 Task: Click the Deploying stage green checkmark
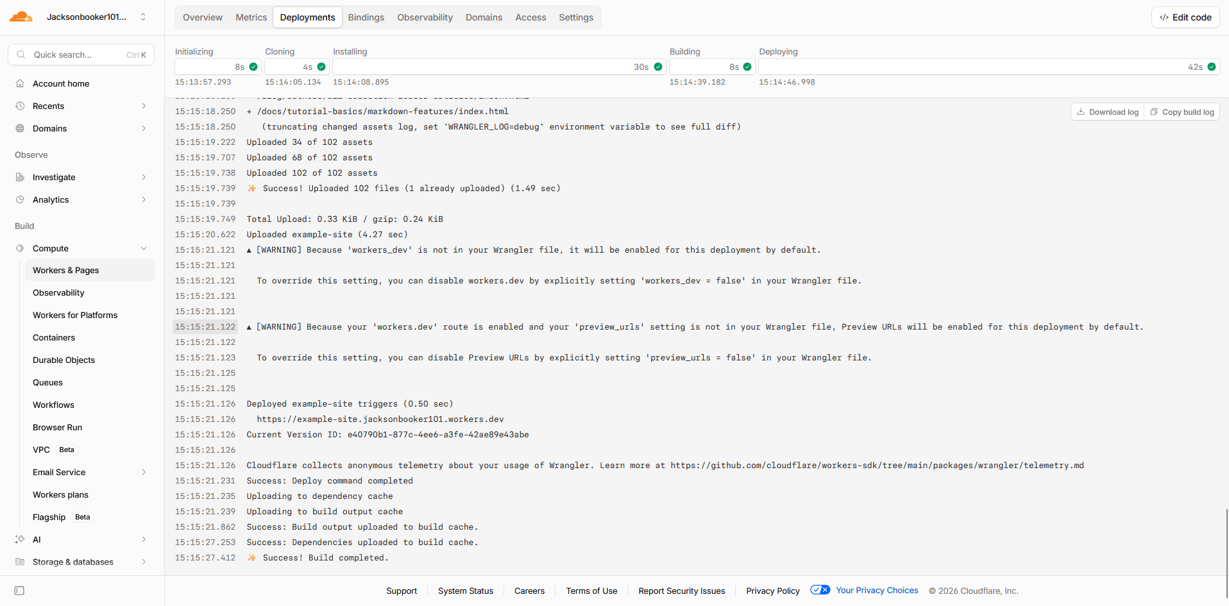[x=1212, y=67]
